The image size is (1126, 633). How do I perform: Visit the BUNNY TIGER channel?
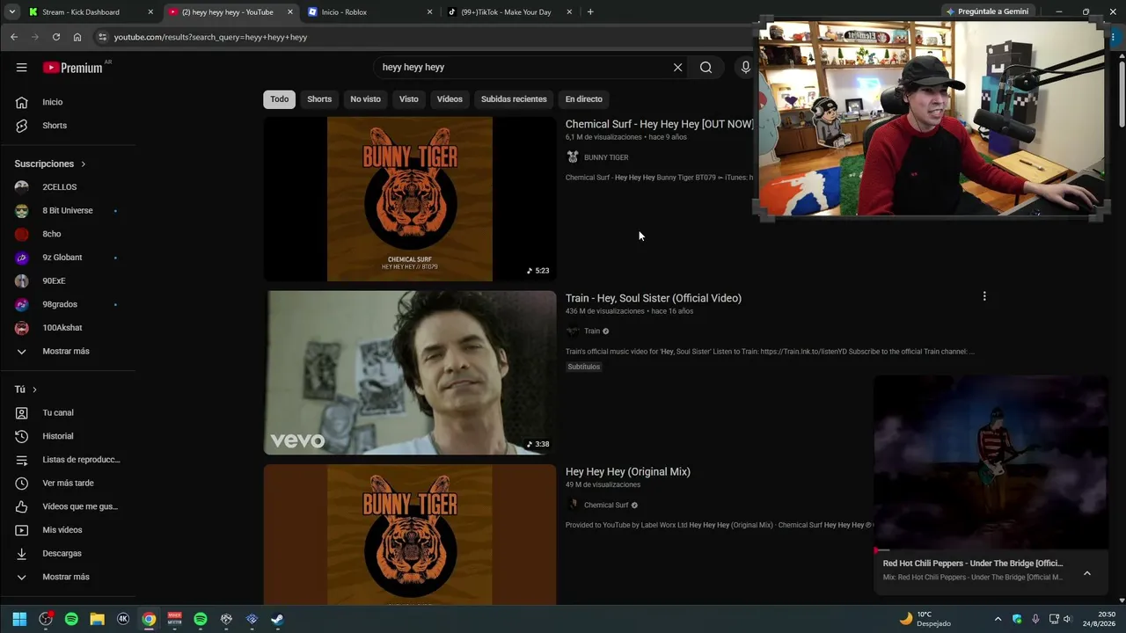(x=606, y=157)
